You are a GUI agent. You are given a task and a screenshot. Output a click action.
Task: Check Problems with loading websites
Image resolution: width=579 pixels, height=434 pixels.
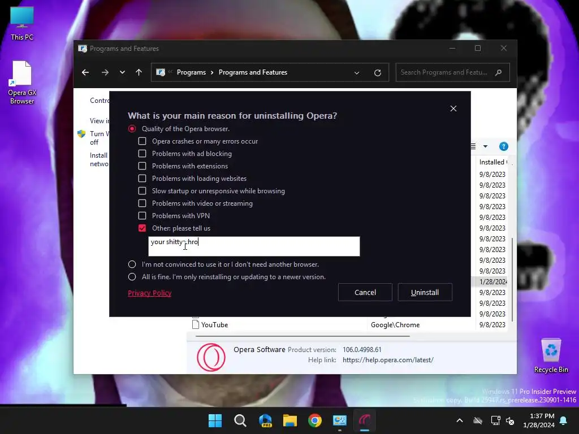142,179
